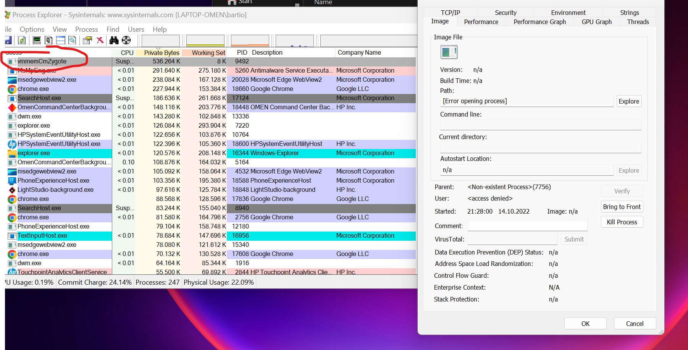Click the red X kill toolbar icon
The height and width of the screenshot is (350, 688).
pos(100,40)
